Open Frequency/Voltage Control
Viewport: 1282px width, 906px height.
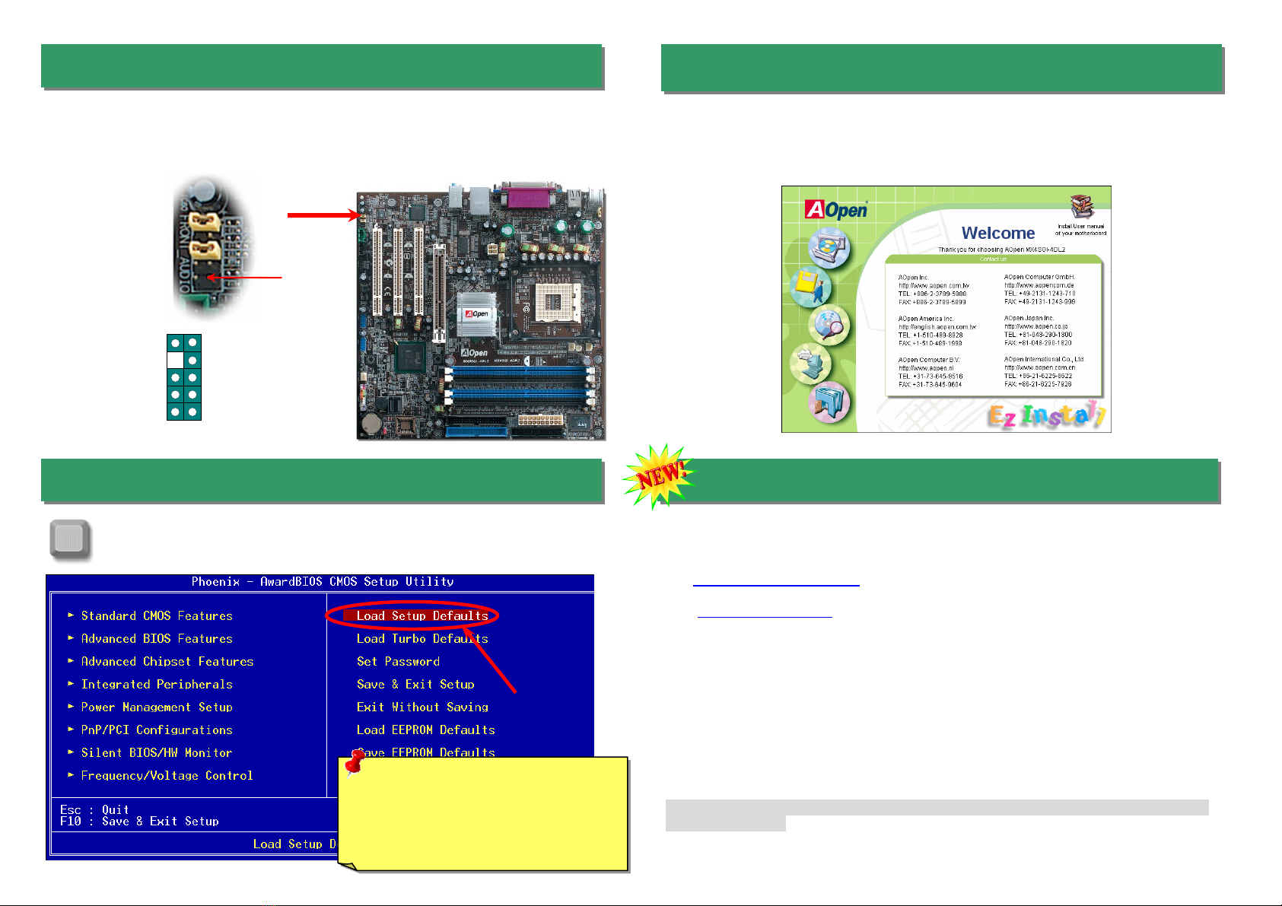click(167, 776)
